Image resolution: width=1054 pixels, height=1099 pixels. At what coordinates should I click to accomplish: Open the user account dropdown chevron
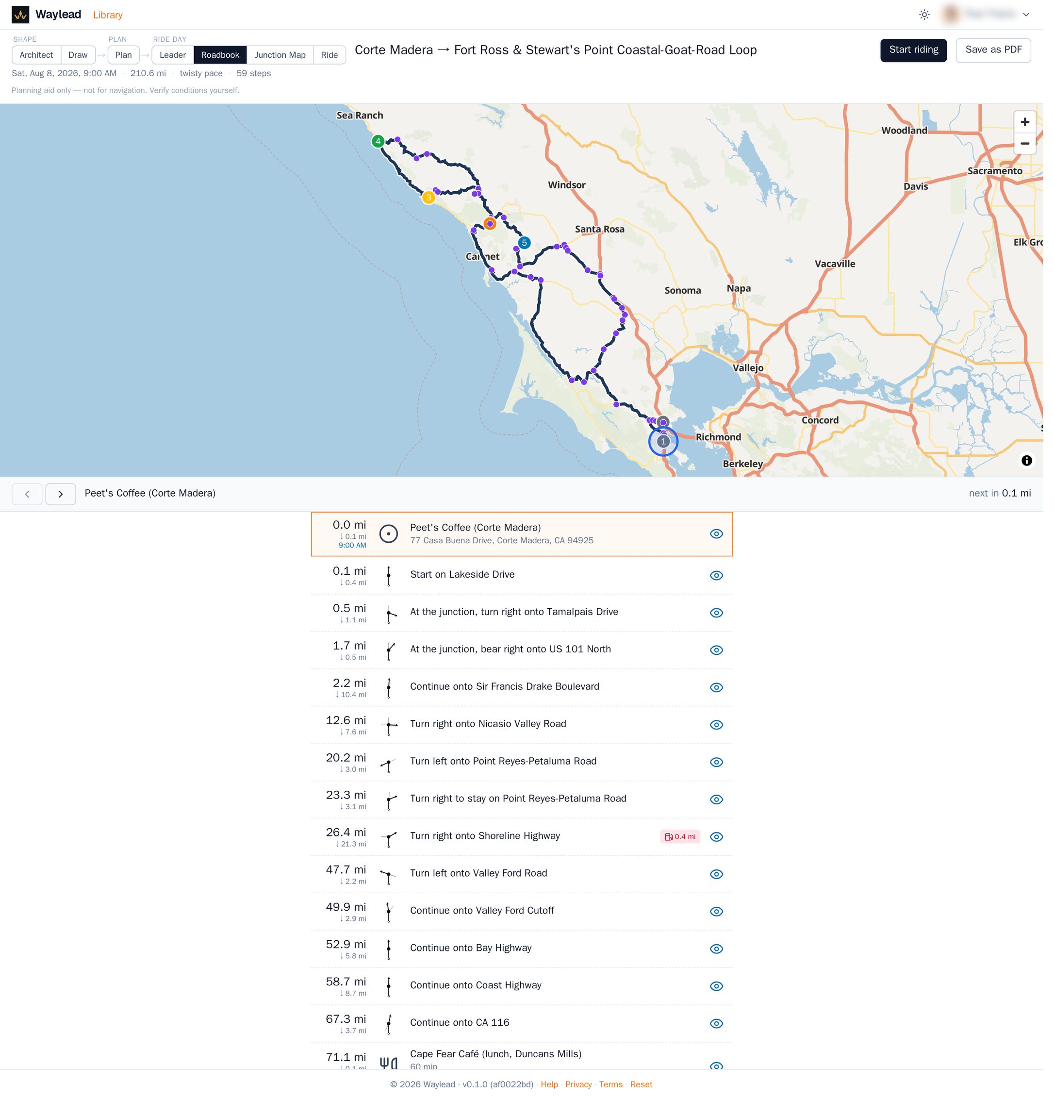[x=1026, y=15]
